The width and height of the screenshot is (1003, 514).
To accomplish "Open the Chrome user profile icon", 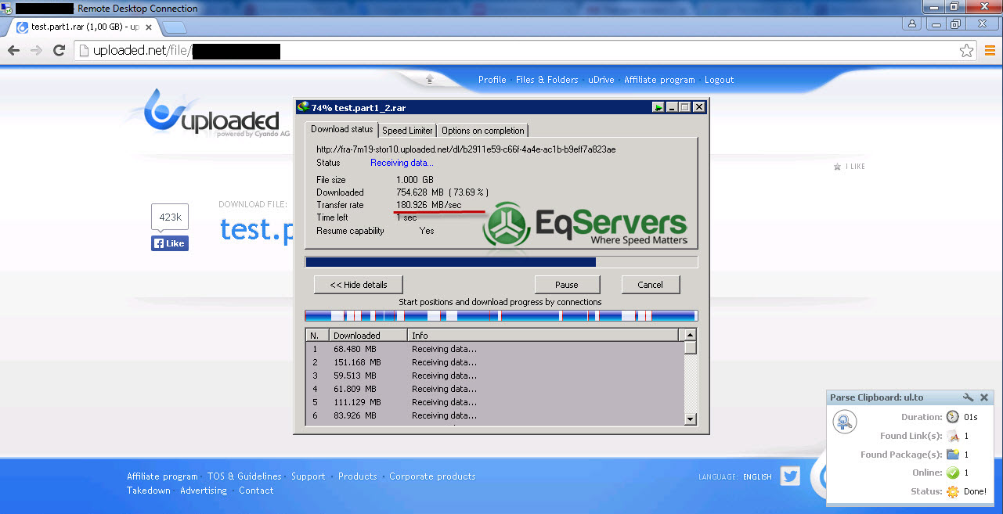I will coord(913,24).
